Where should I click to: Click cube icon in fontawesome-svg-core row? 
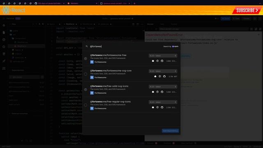[160, 76]
